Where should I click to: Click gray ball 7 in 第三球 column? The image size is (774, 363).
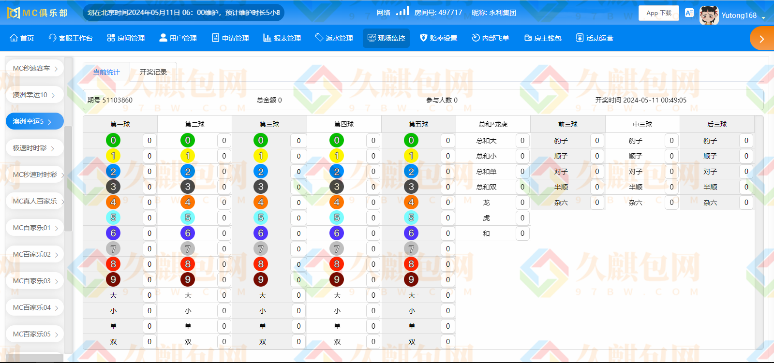(x=261, y=249)
